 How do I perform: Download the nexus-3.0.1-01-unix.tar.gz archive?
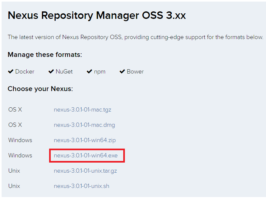(85, 171)
